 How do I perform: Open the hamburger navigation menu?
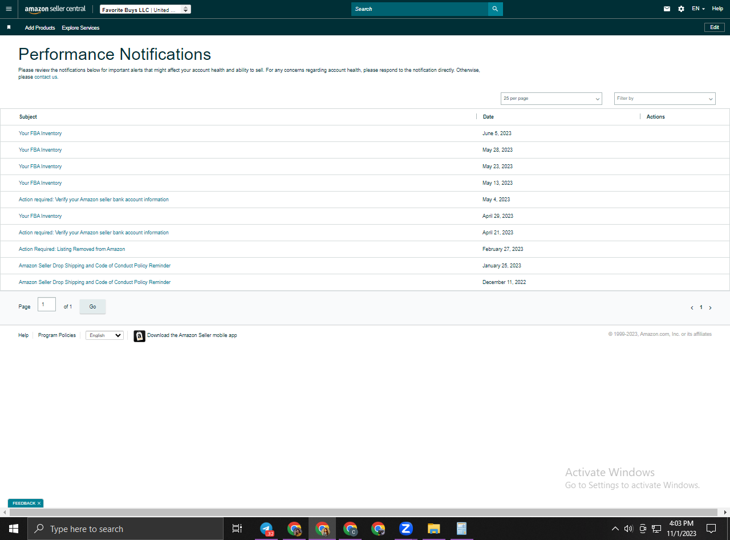(9, 9)
